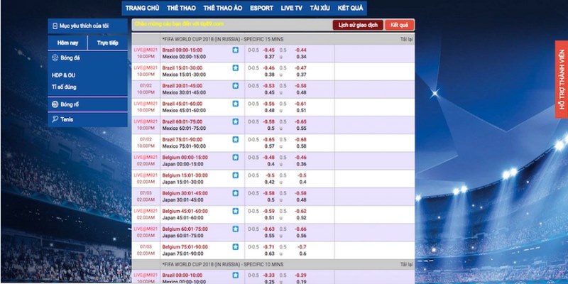Pick handicap odds -0.53 for Brazil 30:01-45:00
The height and width of the screenshot is (284, 568).
point(269,86)
